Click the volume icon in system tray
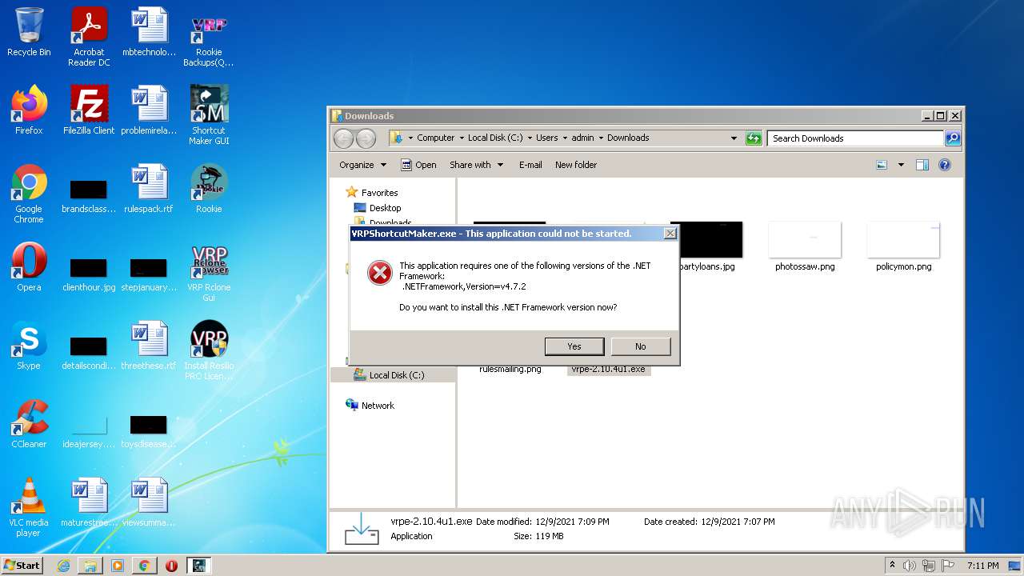 (910, 566)
